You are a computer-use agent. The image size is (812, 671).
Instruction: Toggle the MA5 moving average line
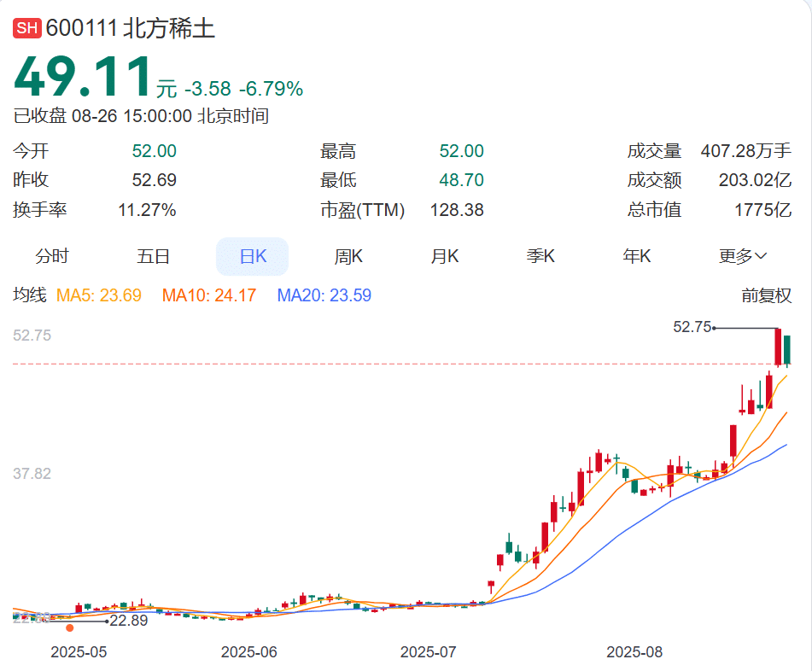pos(100,297)
